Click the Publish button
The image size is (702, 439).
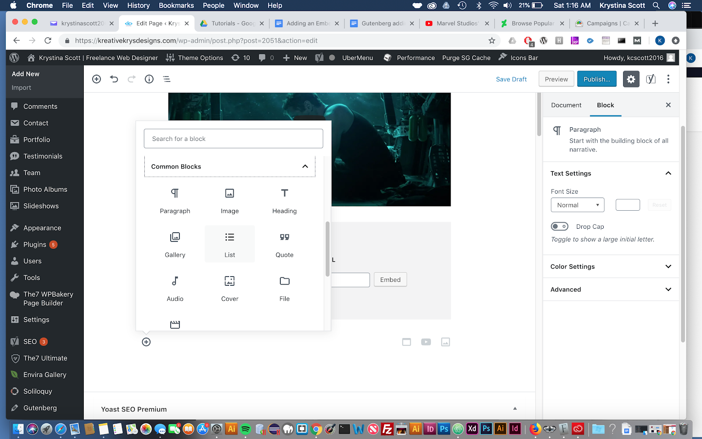coord(597,79)
